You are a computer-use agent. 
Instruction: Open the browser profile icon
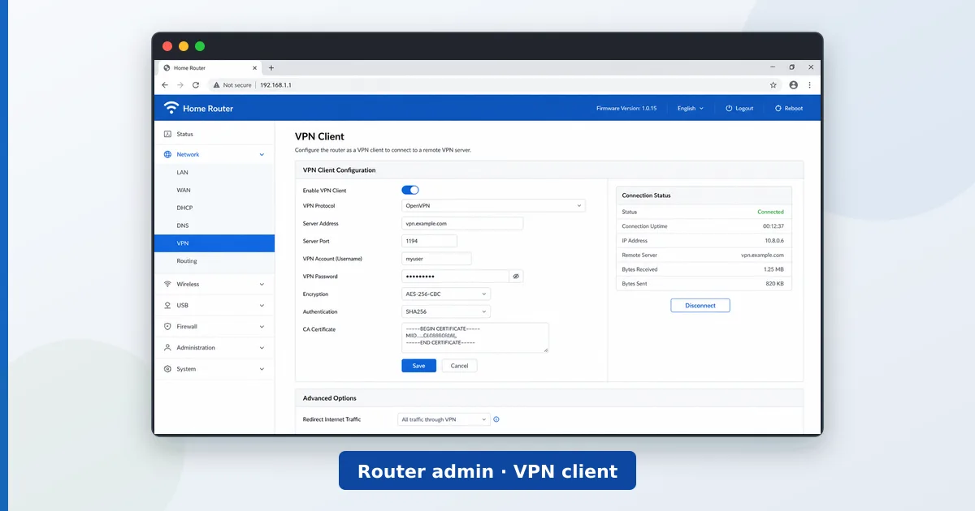[793, 85]
